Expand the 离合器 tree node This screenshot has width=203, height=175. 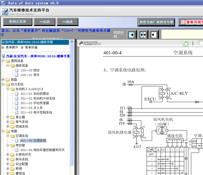(x=8, y=117)
